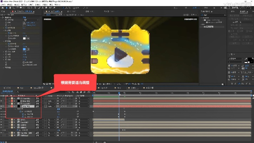Click the selected layer 4 name in the timeline
Viewport: 254px width, 143px height.
tap(28, 107)
